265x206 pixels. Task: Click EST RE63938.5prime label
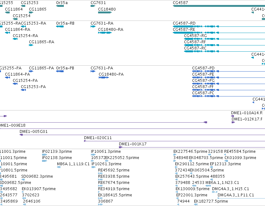(114, 176)
